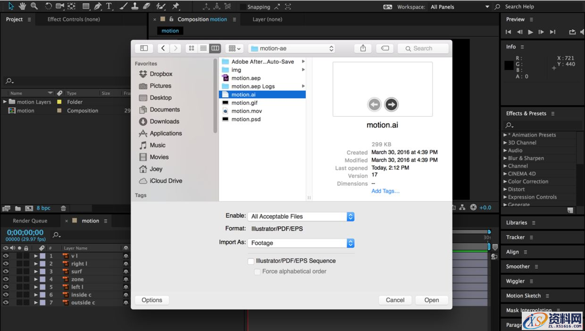Click the label color swatch of layer v l

point(42,256)
